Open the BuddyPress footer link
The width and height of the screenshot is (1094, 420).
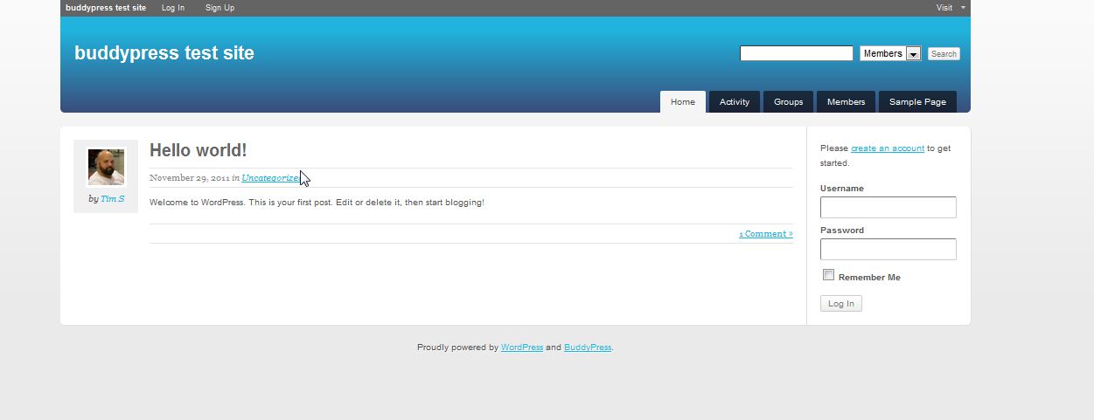[x=588, y=348]
